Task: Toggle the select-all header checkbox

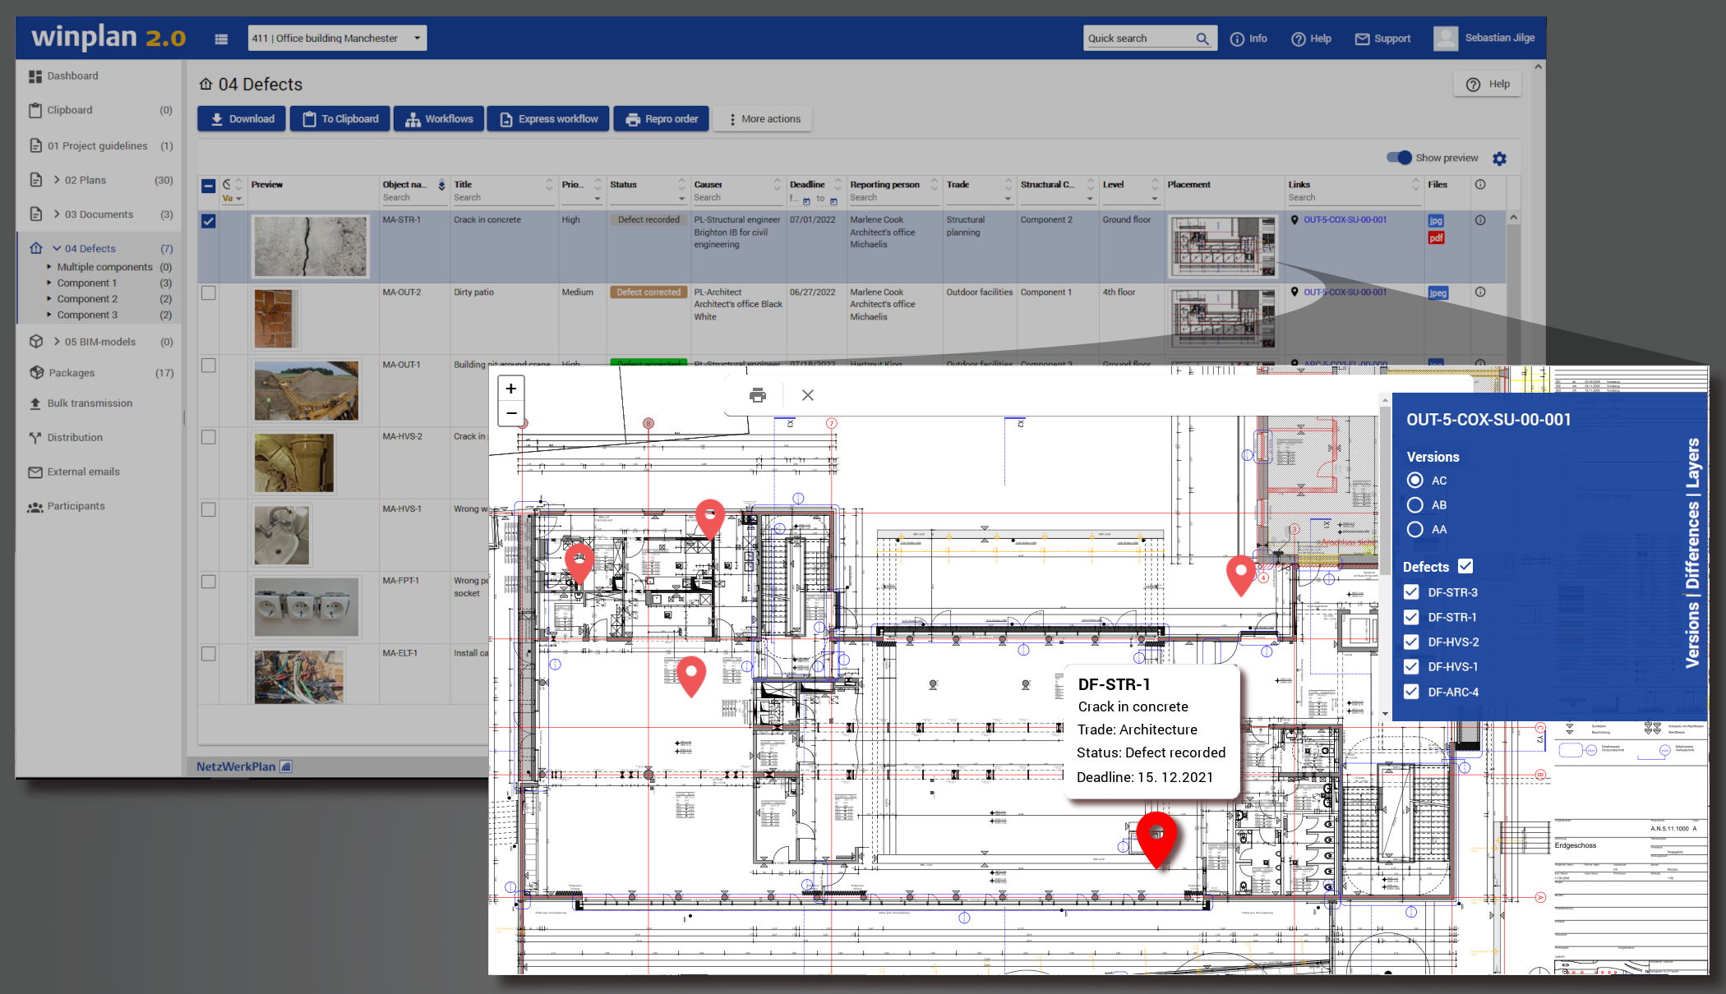Action: (x=209, y=186)
